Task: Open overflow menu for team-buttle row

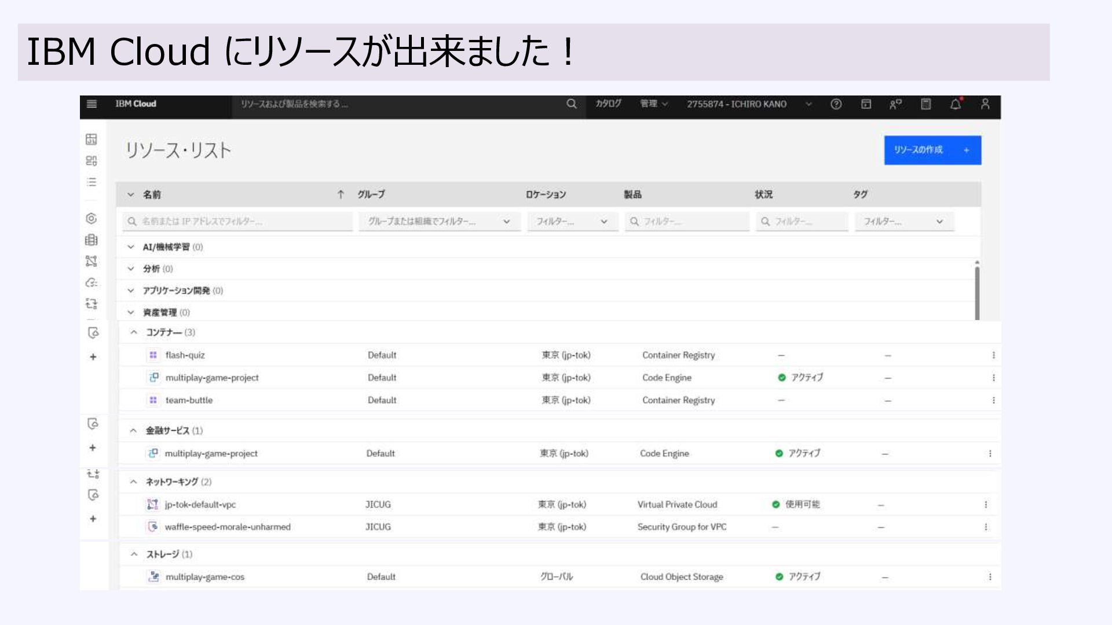Action: click(x=993, y=400)
